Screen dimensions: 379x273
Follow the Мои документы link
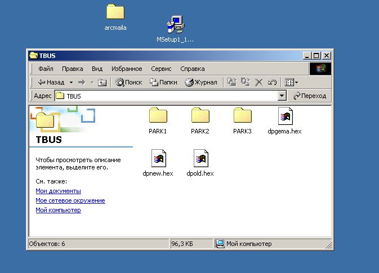[58, 191]
